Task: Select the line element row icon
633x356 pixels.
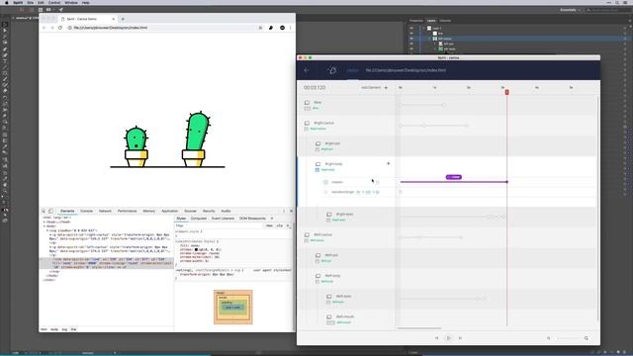Action: pos(307,103)
